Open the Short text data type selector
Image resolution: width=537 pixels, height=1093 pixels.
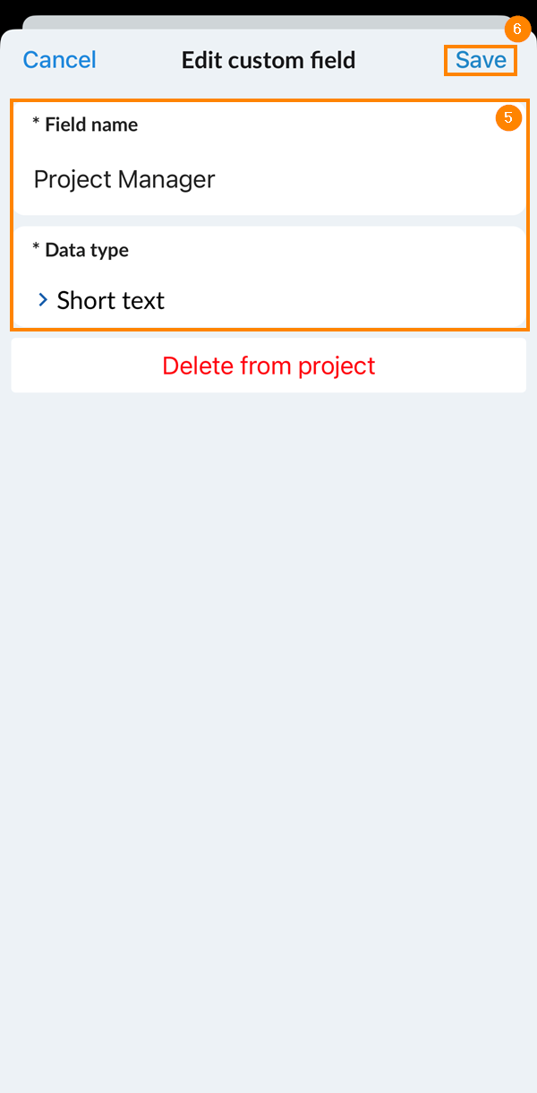pyautogui.click(x=111, y=300)
